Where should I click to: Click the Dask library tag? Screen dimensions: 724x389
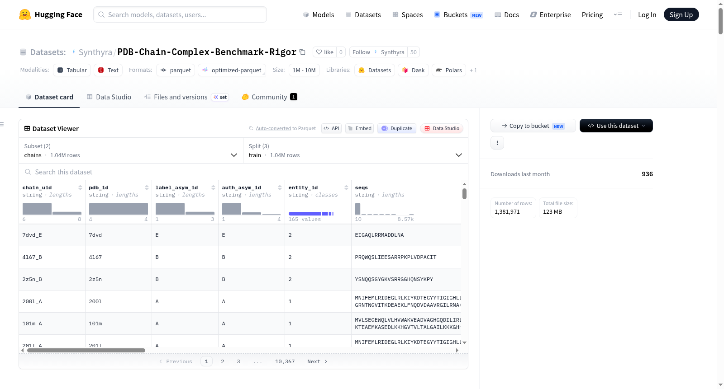point(413,70)
